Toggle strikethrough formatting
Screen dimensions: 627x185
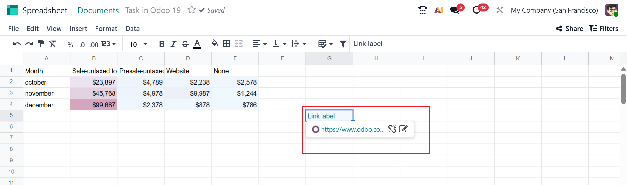pos(185,44)
